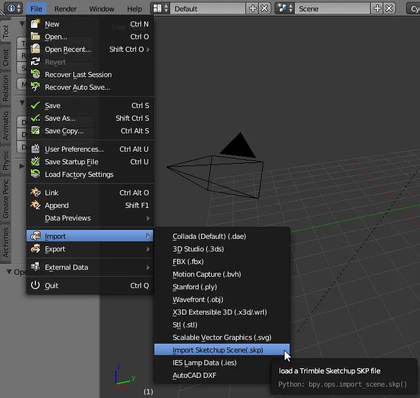This screenshot has width=420, height=398.
Task: Add a new screen layout
Action: click(x=252, y=9)
